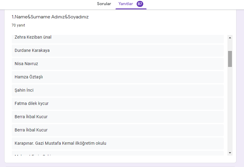Select the Zehra Keziban ünal response
This screenshot has height=167, width=244.
point(118,38)
